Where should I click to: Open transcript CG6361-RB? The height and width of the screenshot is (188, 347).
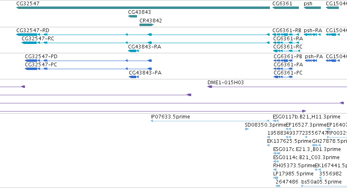285,35
